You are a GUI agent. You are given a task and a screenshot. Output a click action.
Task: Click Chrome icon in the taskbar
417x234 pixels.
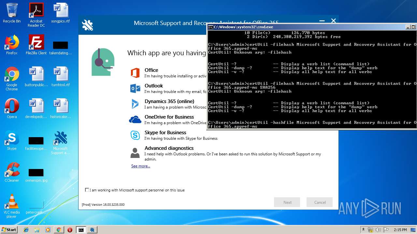[59, 230]
